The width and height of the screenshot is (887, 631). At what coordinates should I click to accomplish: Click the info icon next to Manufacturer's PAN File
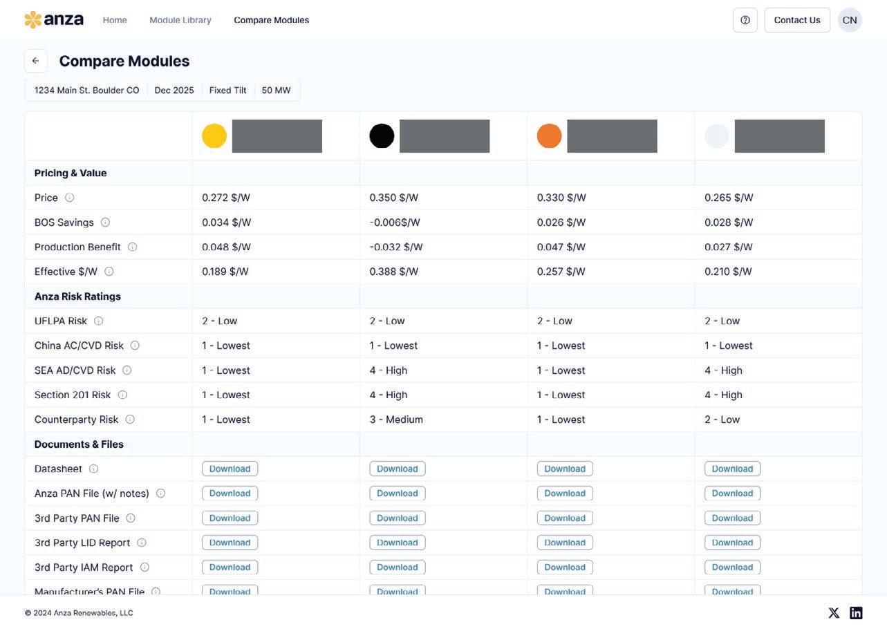point(156,592)
